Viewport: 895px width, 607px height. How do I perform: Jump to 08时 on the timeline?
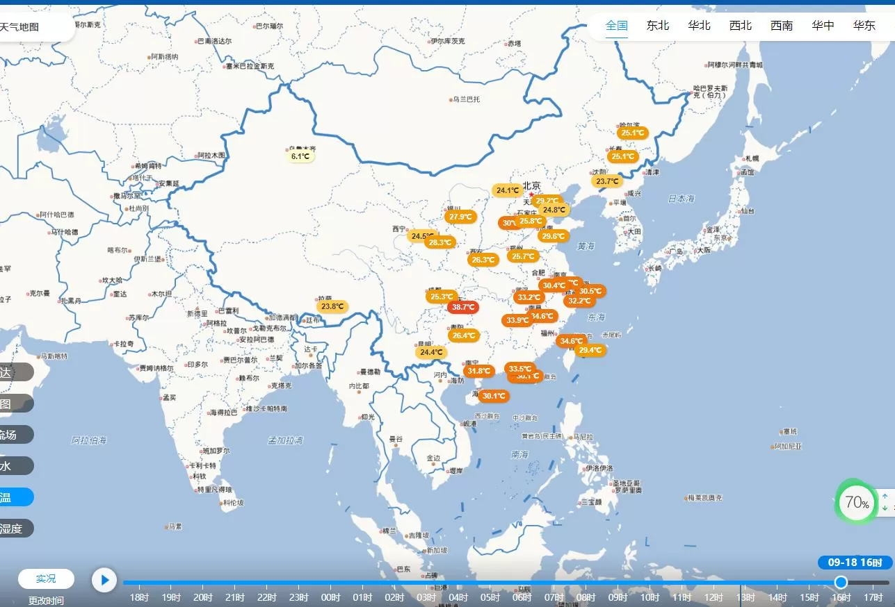coord(586,597)
